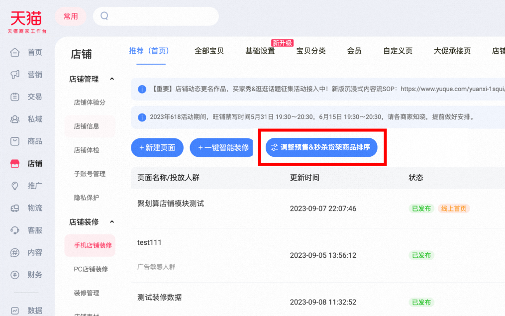
Task: Open the 宝贝分类 tab
Action: click(x=311, y=51)
